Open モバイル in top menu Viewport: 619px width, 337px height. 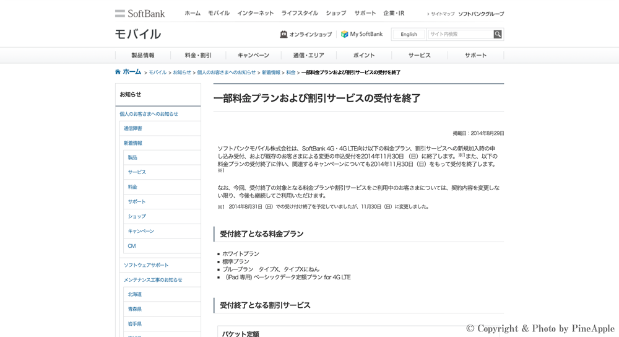219,13
